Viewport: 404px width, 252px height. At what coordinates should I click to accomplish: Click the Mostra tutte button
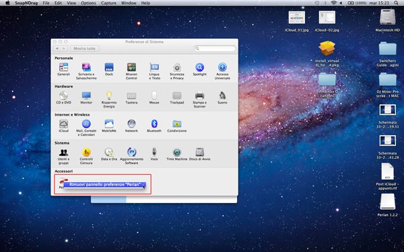tap(85, 48)
